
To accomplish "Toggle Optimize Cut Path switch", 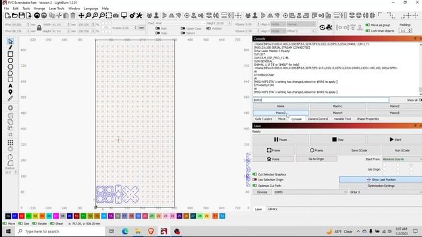I will 255,186.
